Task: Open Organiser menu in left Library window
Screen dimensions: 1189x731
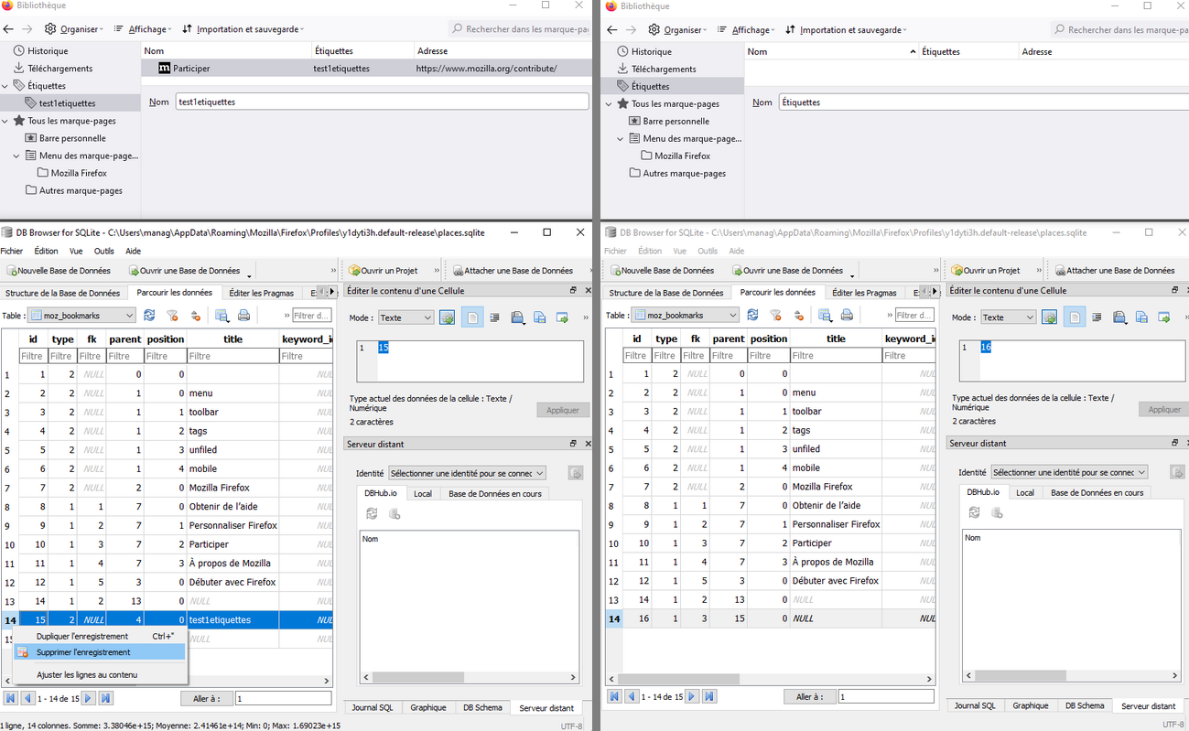Action: pos(73,29)
